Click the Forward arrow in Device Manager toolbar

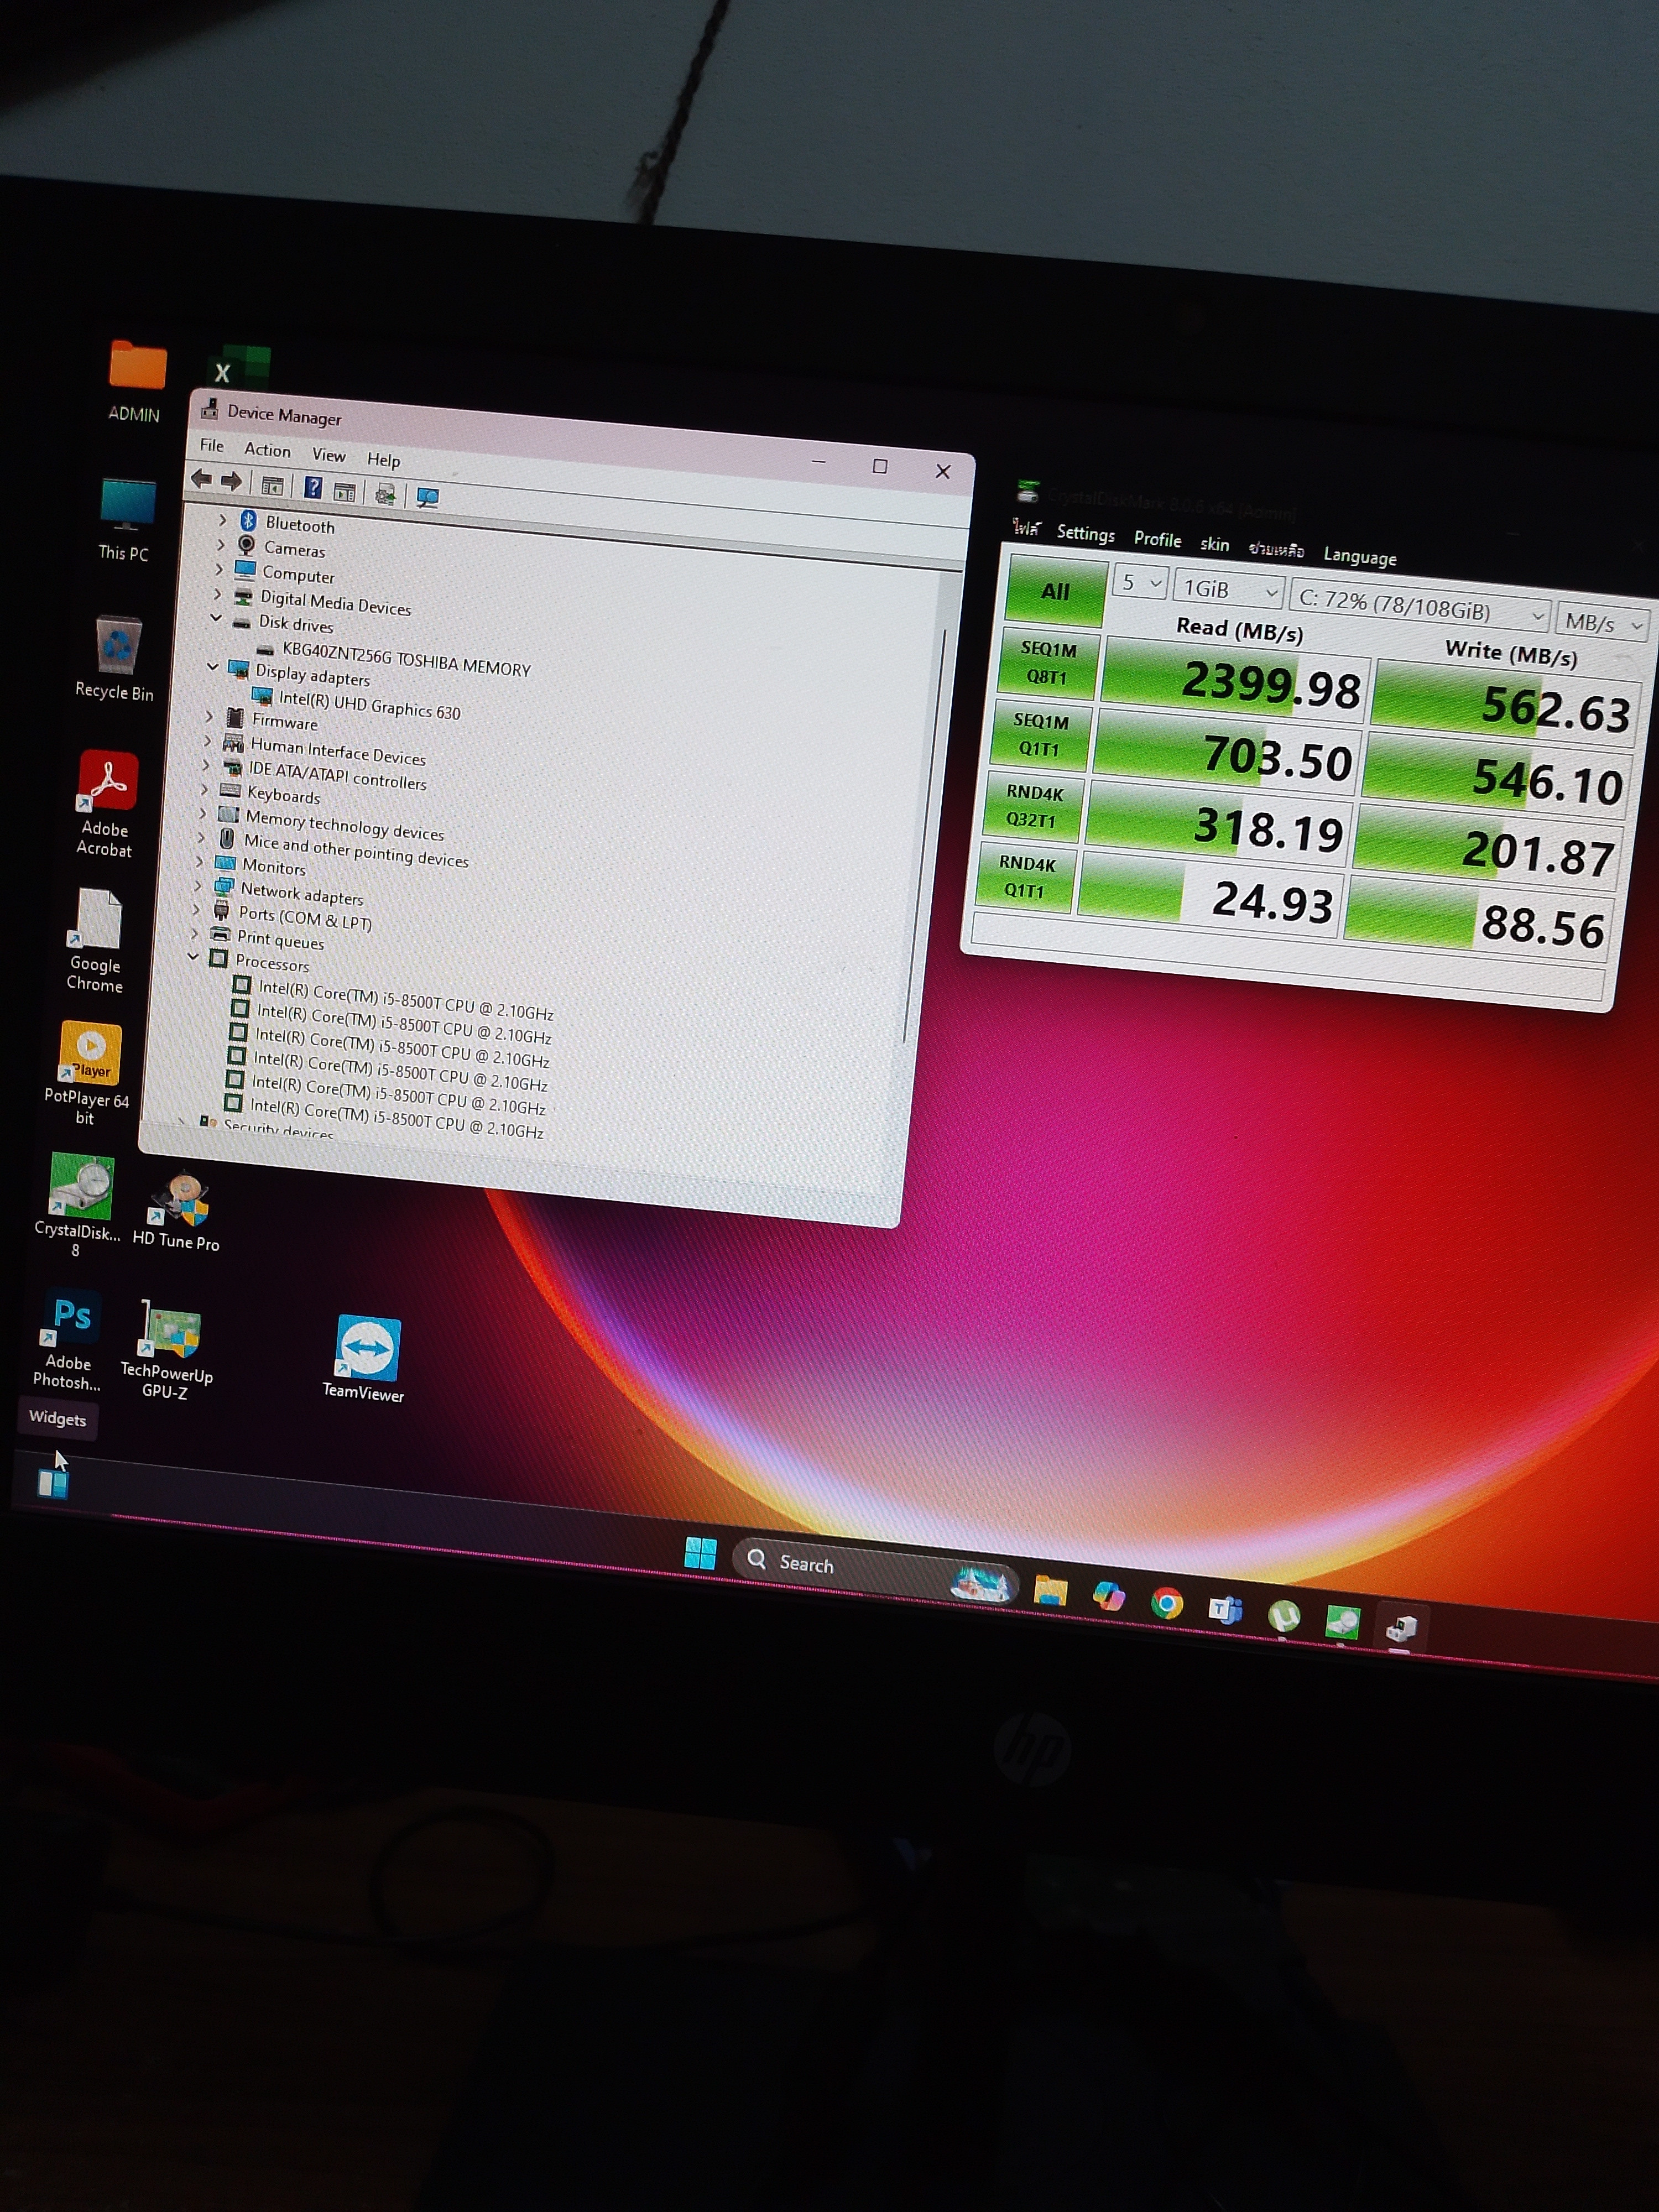click(x=231, y=482)
